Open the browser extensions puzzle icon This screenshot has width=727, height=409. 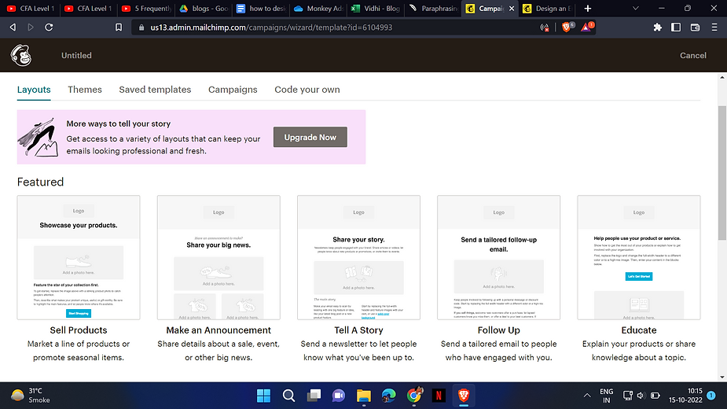[657, 27]
